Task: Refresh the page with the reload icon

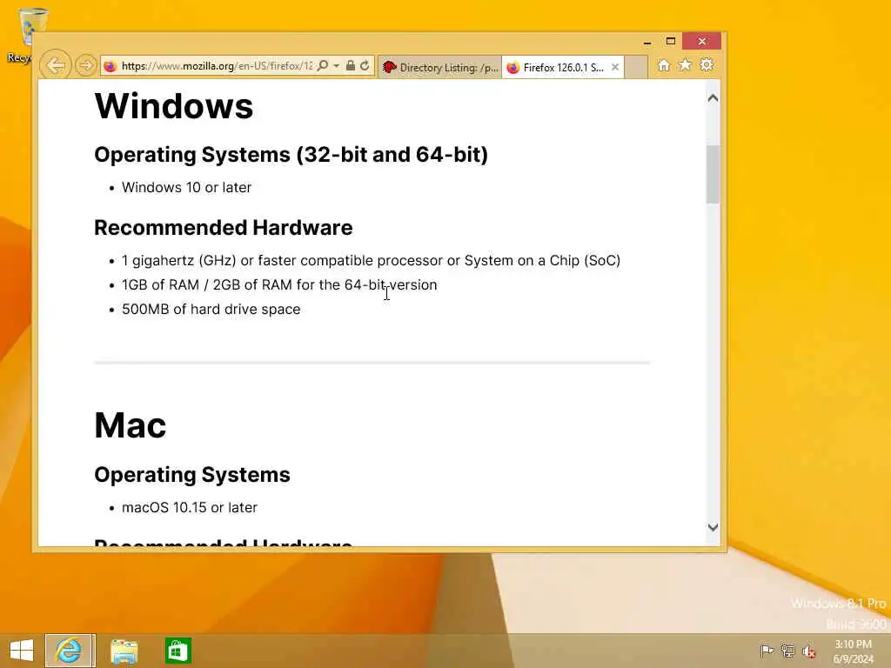Action: pos(365,66)
